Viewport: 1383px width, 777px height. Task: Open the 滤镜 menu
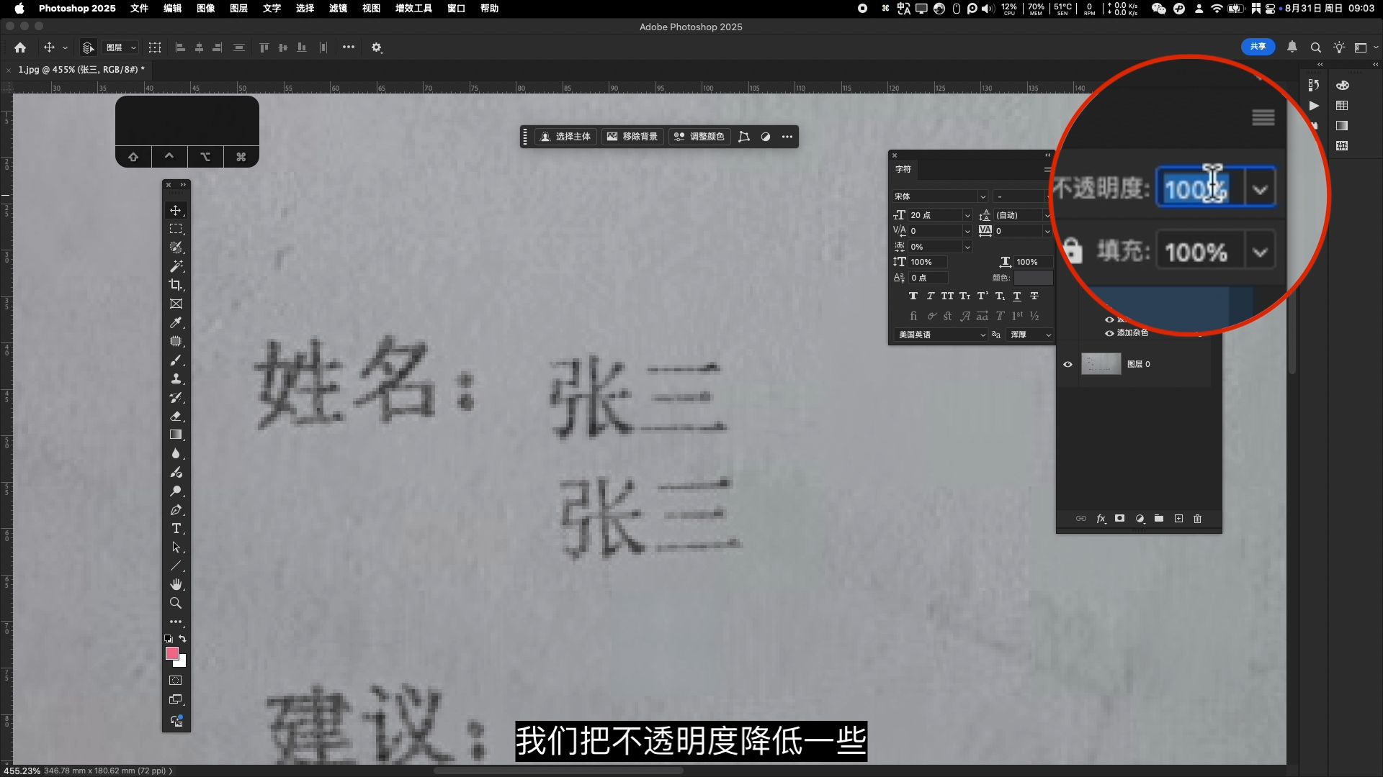coord(338,8)
